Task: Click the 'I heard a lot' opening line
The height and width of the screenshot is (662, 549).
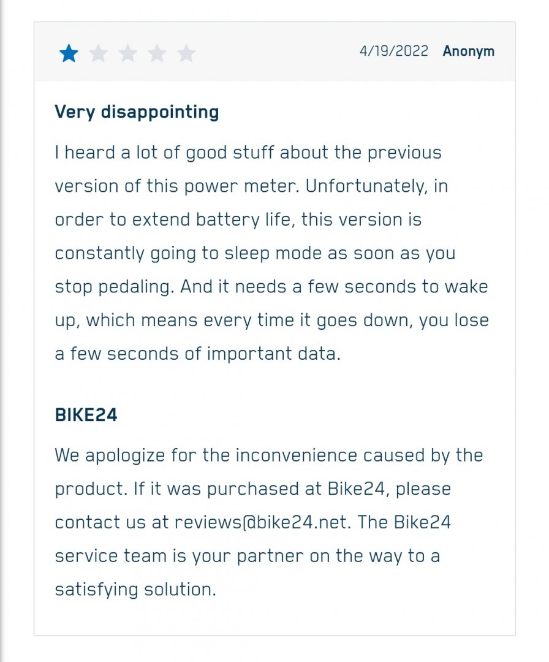Action: pos(248,153)
